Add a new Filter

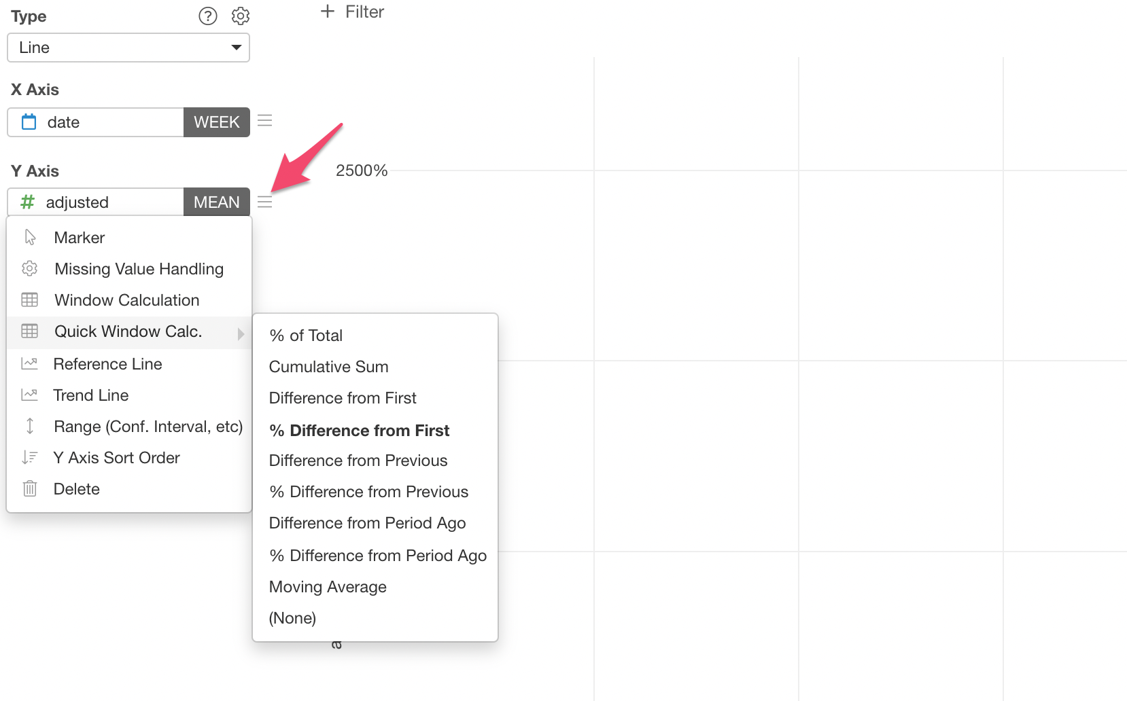point(352,12)
